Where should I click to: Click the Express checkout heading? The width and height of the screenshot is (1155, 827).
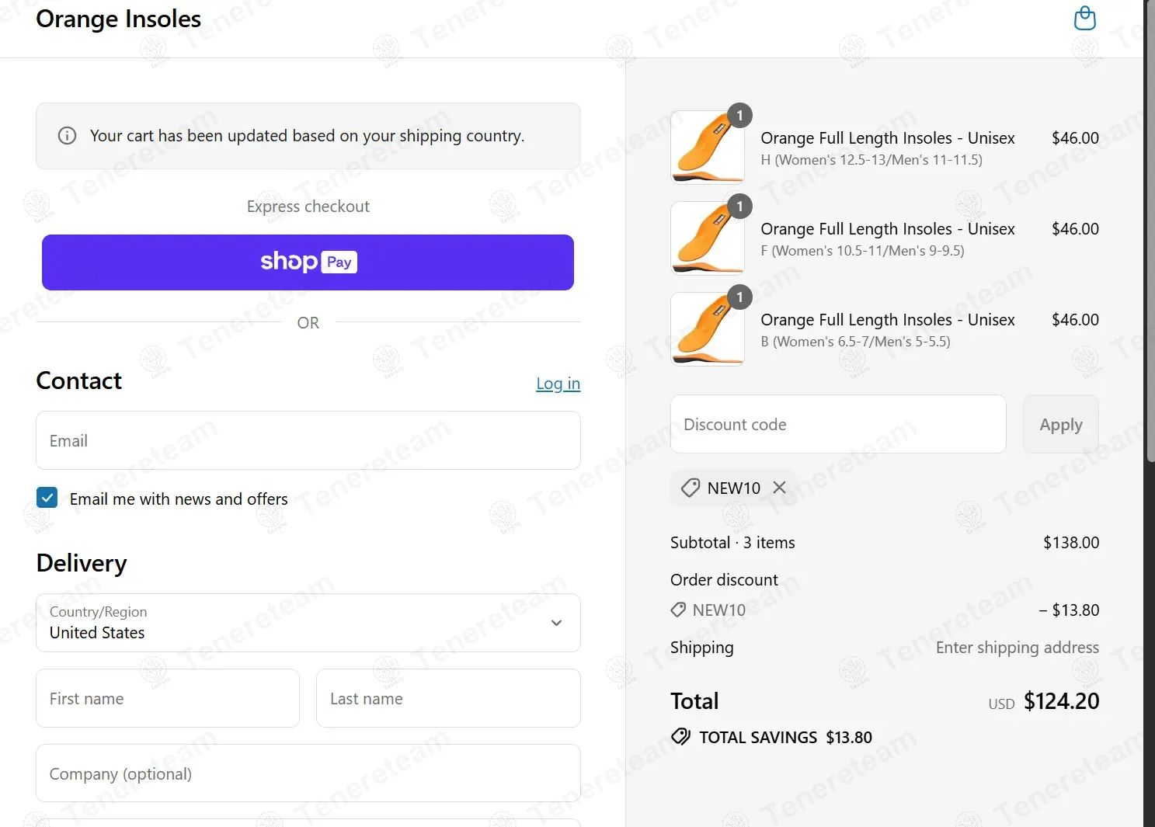(308, 207)
